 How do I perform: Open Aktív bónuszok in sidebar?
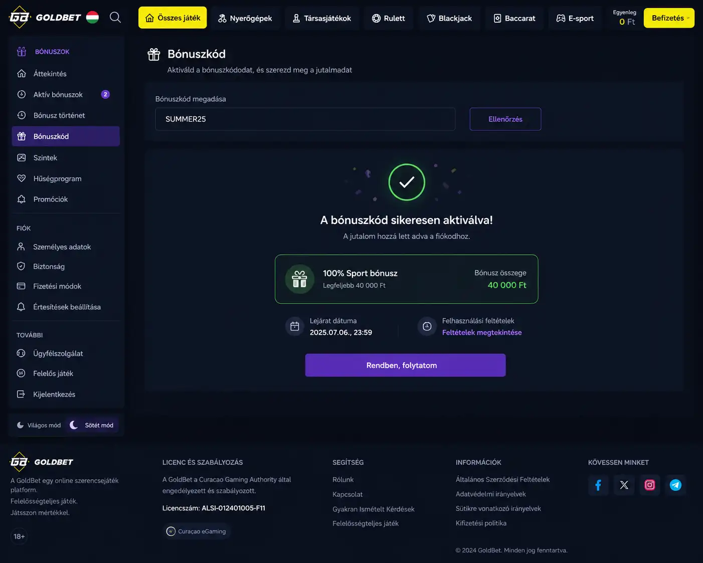point(66,94)
